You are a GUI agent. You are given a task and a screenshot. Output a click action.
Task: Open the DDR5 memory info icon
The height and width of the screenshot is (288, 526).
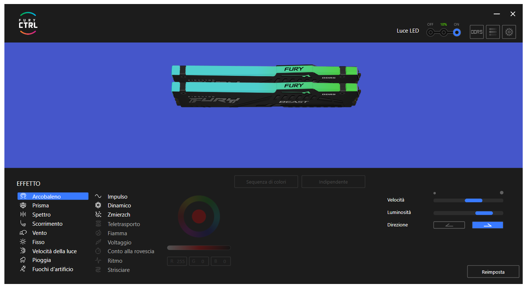pyautogui.click(x=477, y=32)
